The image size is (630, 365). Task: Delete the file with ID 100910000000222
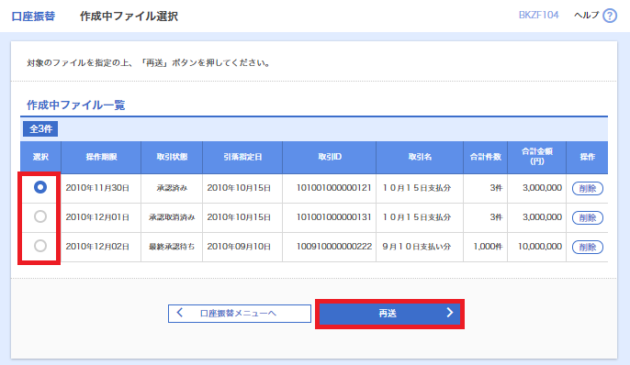tap(588, 247)
